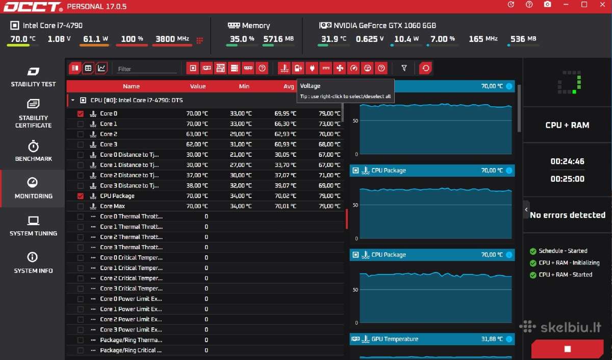Check the Core 1 checkbox

[x=80, y=124]
